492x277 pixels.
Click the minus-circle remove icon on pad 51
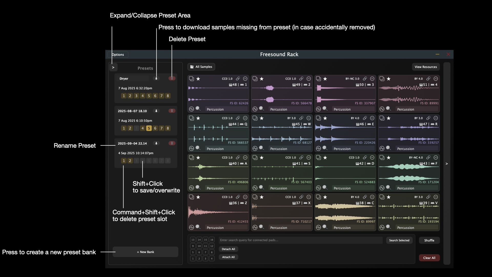pos(436,79)
